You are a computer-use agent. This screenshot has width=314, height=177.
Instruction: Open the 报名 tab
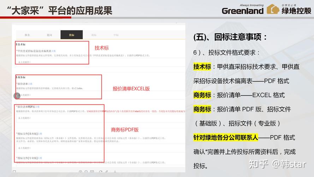click(x=27, y=35)
